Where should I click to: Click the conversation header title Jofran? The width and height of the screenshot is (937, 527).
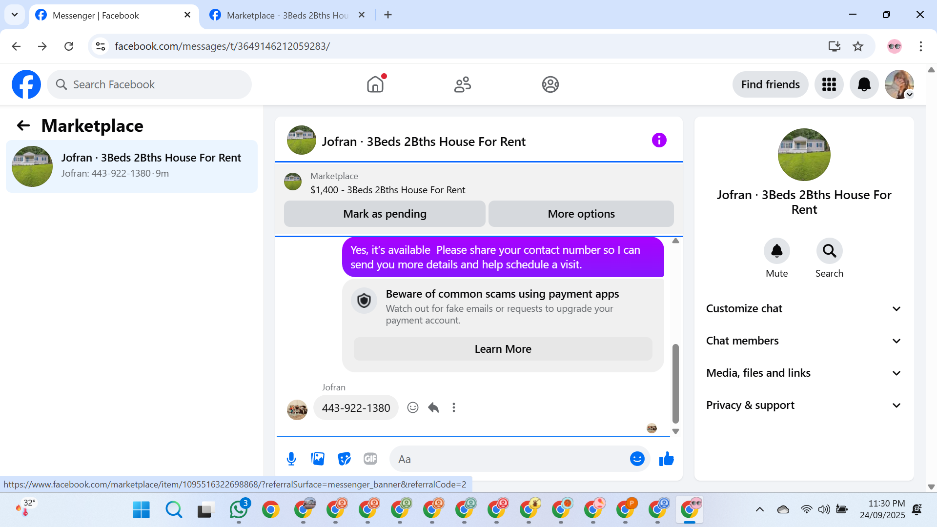[x=424, y=142]
